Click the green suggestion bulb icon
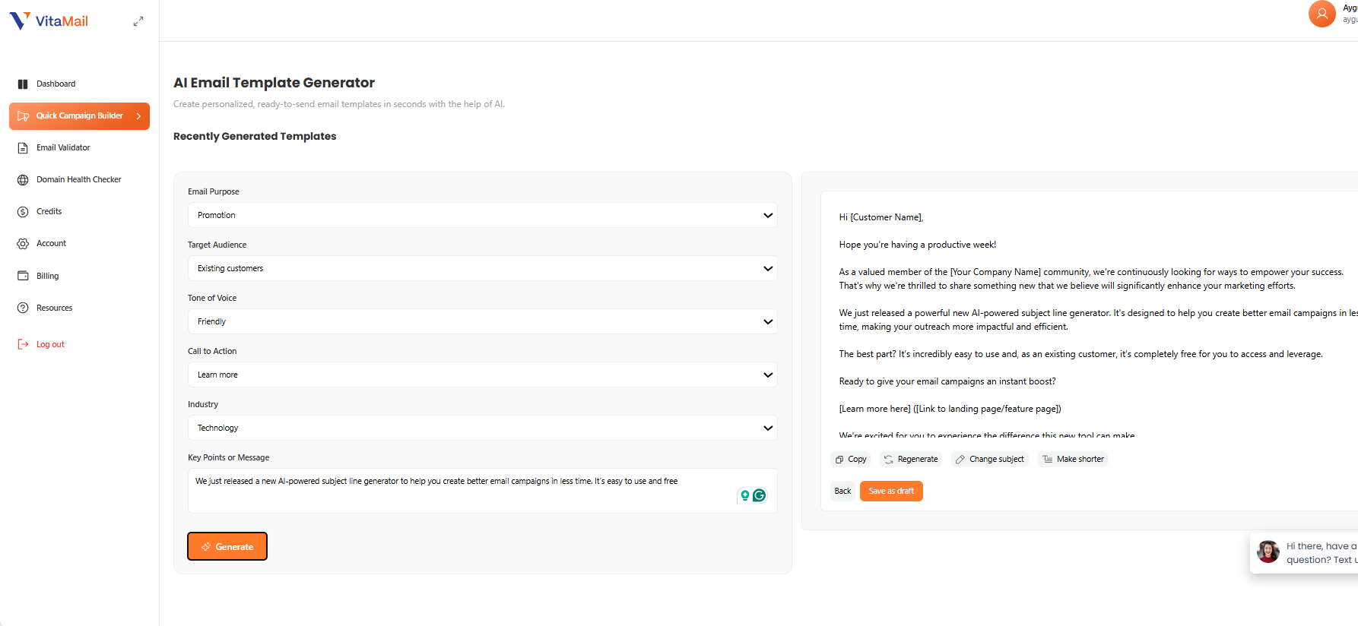The width and height of the screenshot is (1358, 626). pos(745,495)
